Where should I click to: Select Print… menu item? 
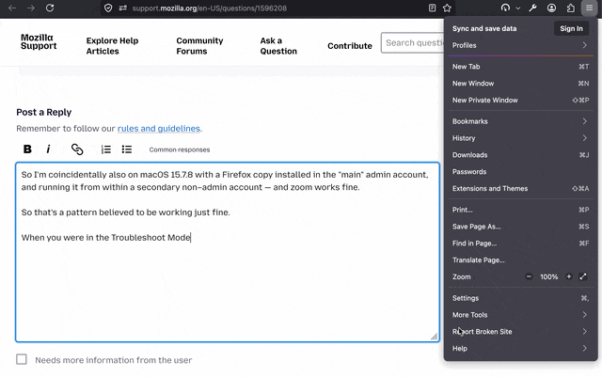tap(520, 210)
